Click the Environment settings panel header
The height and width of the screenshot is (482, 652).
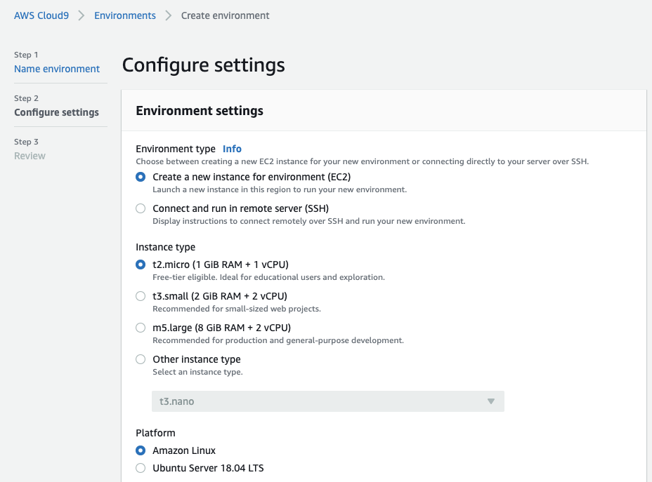point(384,111)
